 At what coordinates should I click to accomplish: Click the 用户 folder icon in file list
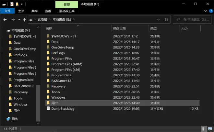click(48, 103)
